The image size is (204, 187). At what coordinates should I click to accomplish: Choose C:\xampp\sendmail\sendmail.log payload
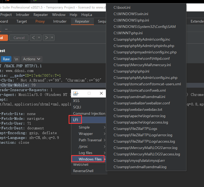tap(146, 167)
